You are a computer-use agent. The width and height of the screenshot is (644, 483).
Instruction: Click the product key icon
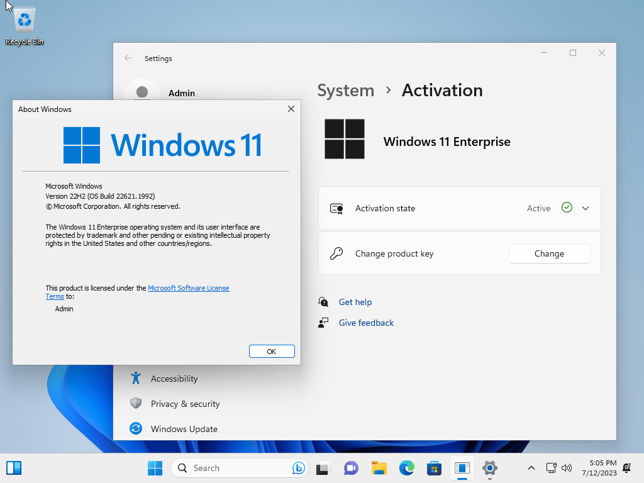coord(336,253)
